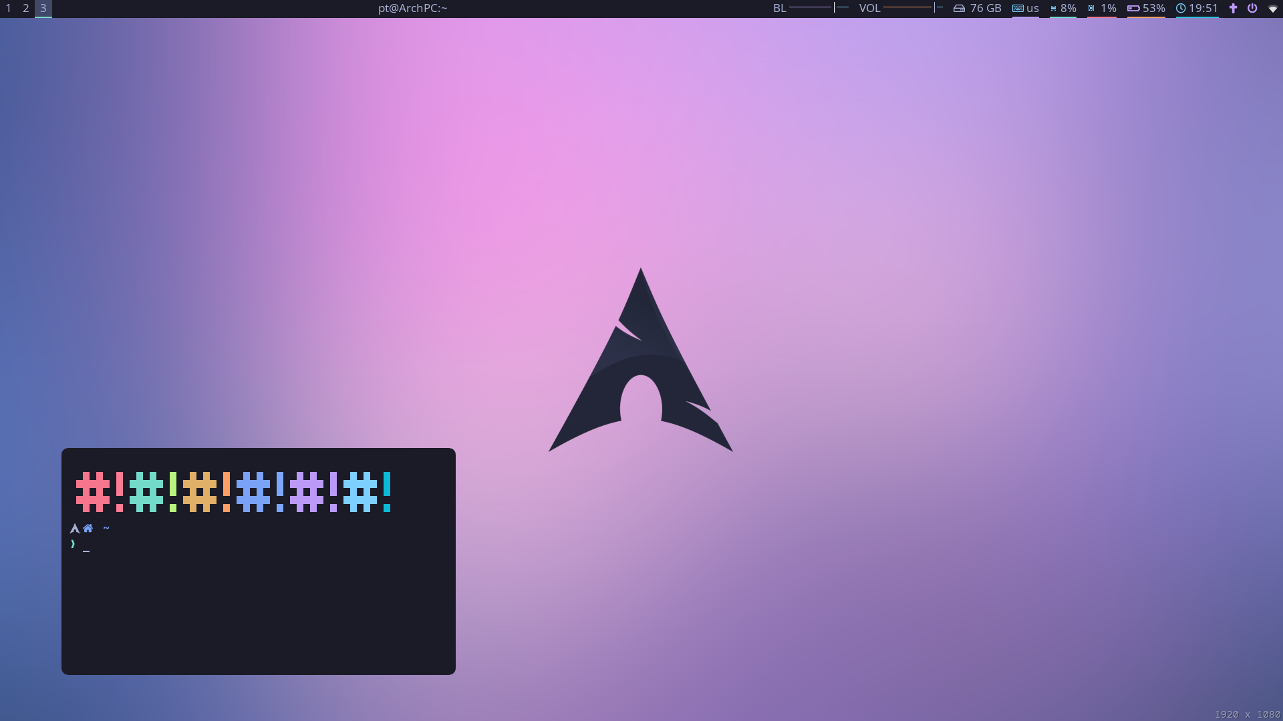Switch to workspace 2
The height and width of the screenshot is (721, 1283).
pos(26,9)
